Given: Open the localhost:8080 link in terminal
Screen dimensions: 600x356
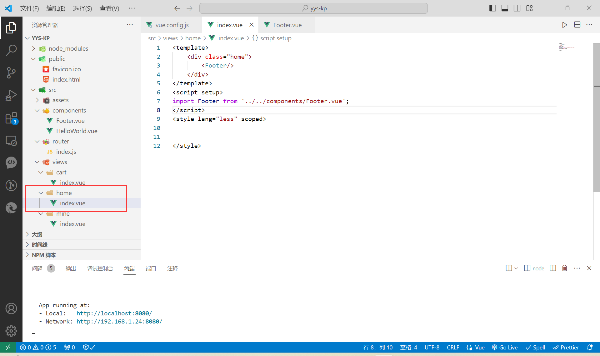Looking at the screenshot, I should coord(114,313).
